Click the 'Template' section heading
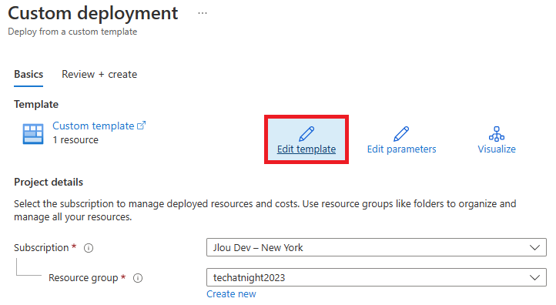 point(36,105)
